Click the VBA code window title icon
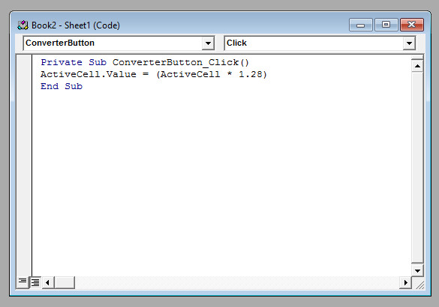The image size is (439, 307). tap(23, 25)
